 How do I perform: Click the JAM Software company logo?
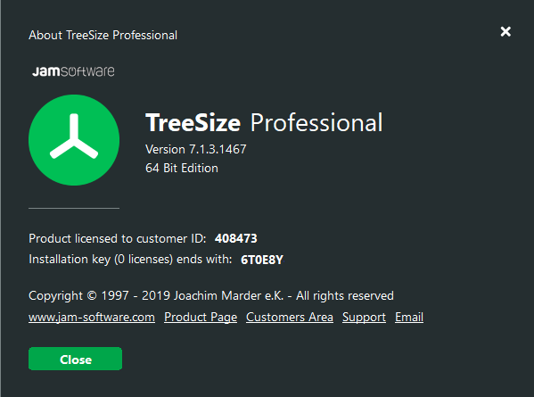tap(73, 71)
